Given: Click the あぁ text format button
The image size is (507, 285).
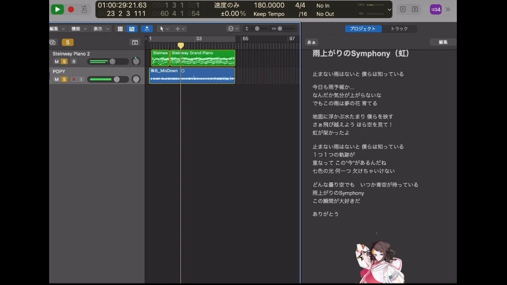Looking at the screenshot, I should (312, 42).
